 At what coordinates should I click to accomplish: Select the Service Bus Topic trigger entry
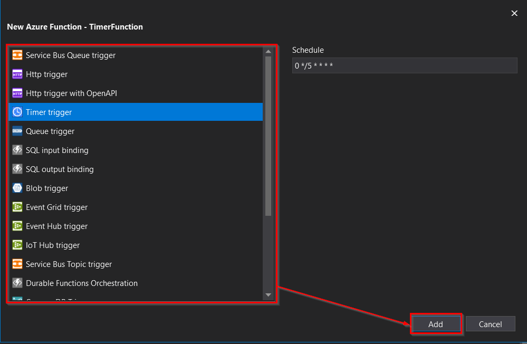pos(69,264)
